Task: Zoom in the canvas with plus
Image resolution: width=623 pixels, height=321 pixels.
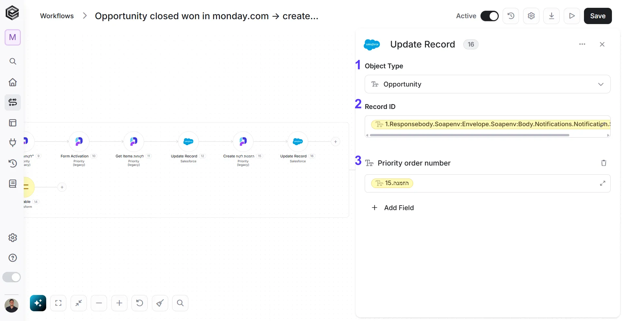Action: tap(119, 303)
